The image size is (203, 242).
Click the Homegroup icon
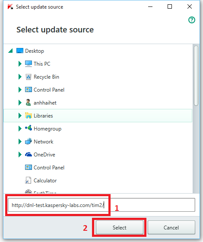pyautogui.click(x=29, y=128)
